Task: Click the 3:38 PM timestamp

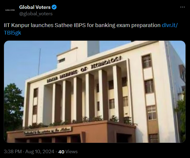Action: click(x=13, y=152)
